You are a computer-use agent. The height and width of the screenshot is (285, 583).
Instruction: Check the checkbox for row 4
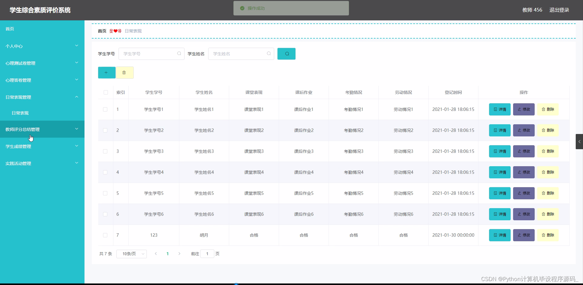click(105, 172)
